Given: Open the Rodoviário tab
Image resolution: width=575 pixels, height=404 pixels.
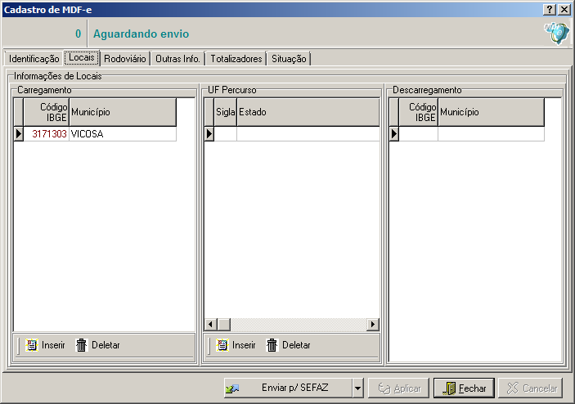Looking at the screenshot, I should pos(125,59).
